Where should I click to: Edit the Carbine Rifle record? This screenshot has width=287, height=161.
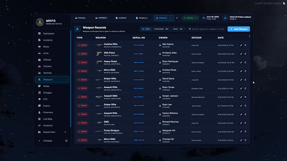[x=241, y=45]
